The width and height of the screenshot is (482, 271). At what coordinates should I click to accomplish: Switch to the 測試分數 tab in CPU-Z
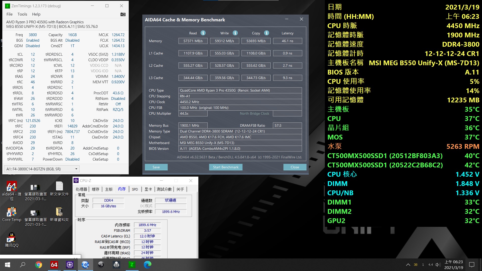(164, 189)
